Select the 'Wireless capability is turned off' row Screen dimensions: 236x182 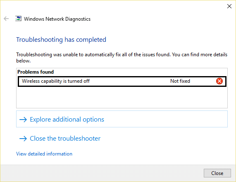tap(122, 81)
